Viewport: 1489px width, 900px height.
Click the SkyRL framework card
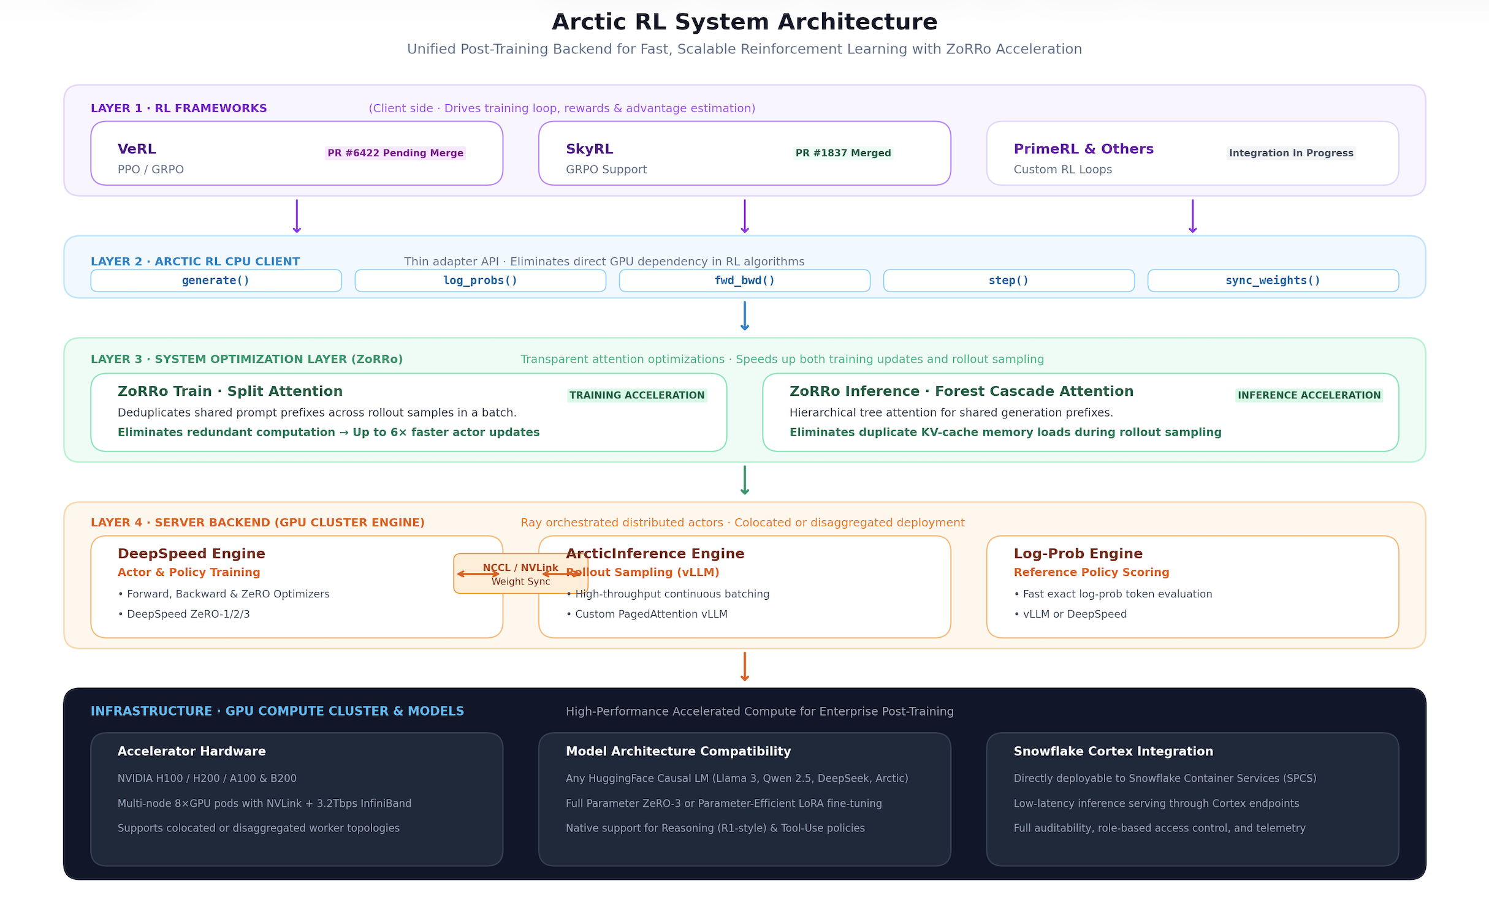(x=744, y=153)
